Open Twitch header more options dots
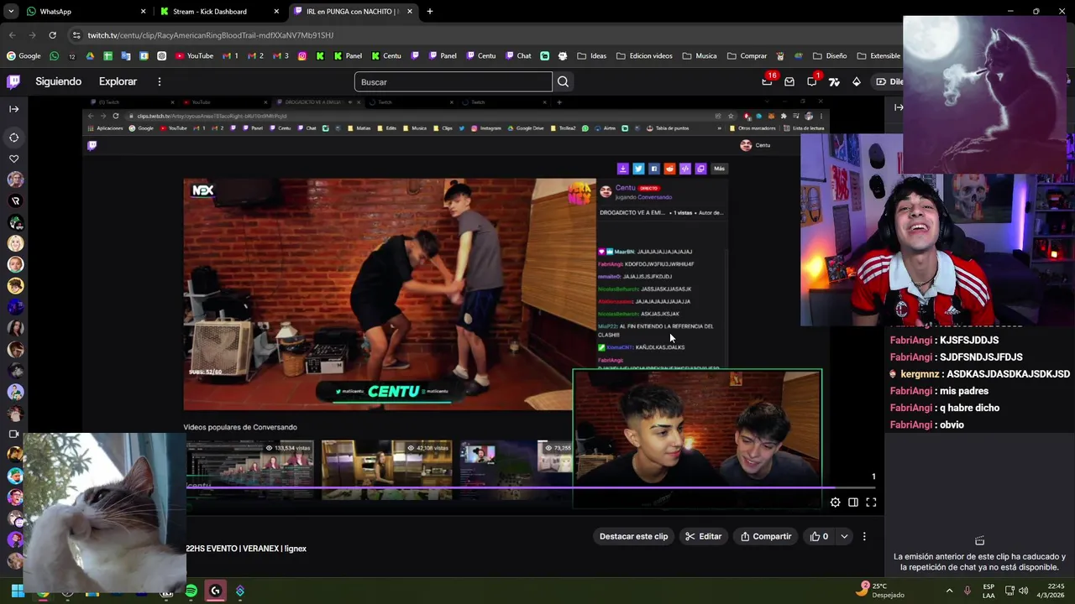 [x=160, y=81]
